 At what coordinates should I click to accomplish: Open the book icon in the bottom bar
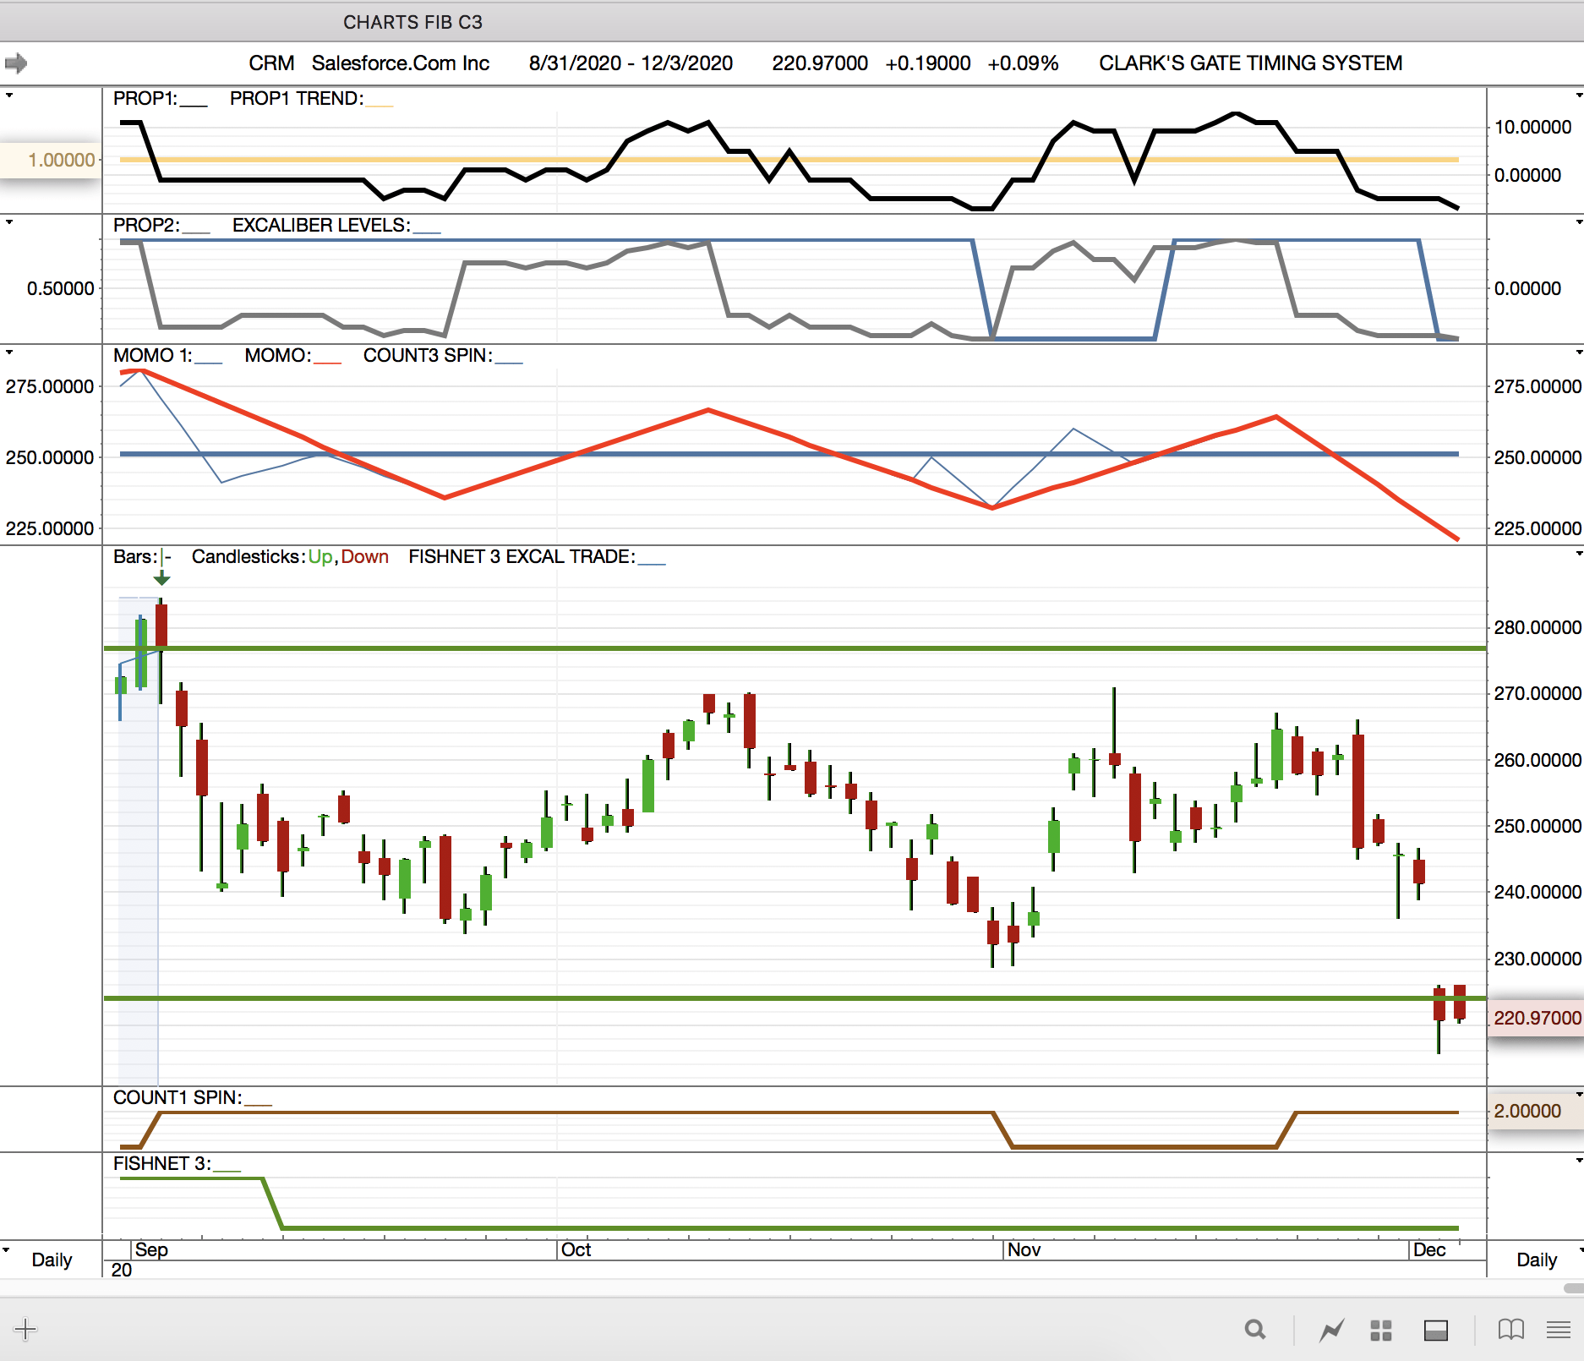click(x=1511, y=1330)
